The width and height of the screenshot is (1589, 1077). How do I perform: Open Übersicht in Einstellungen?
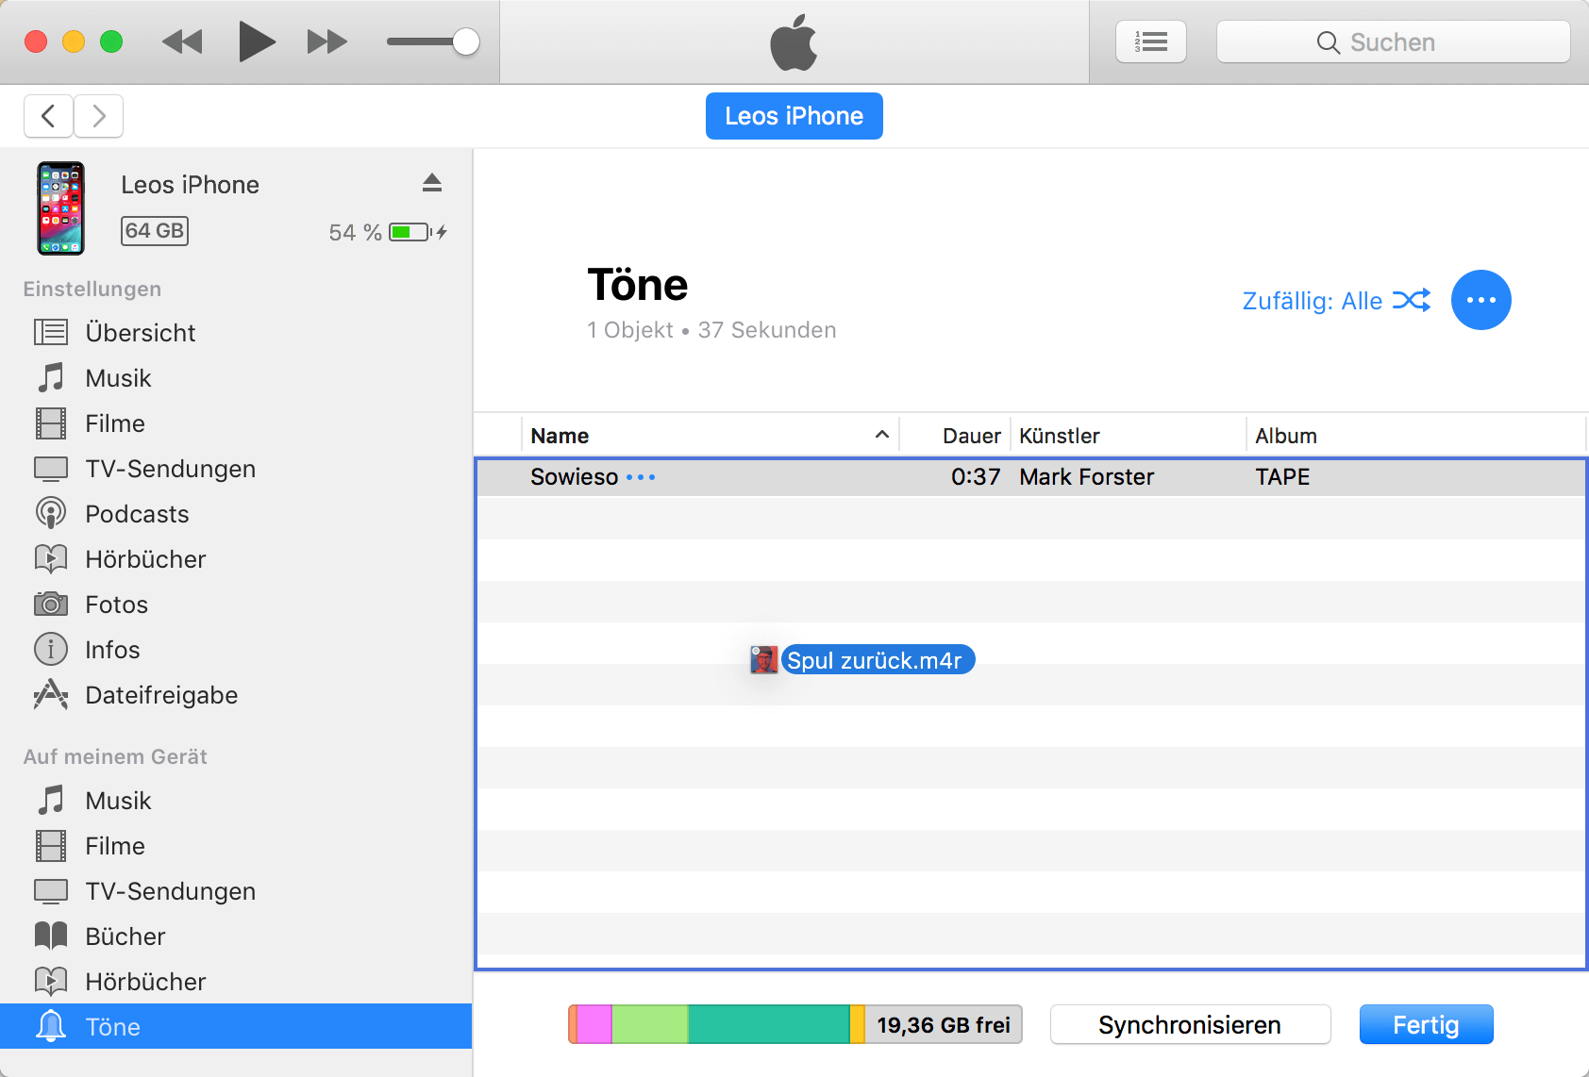click(236, 333)
